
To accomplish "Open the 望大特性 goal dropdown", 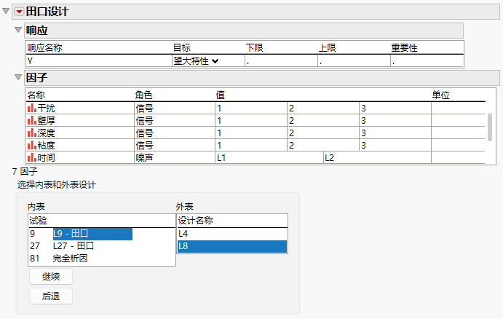I will 197,61.
